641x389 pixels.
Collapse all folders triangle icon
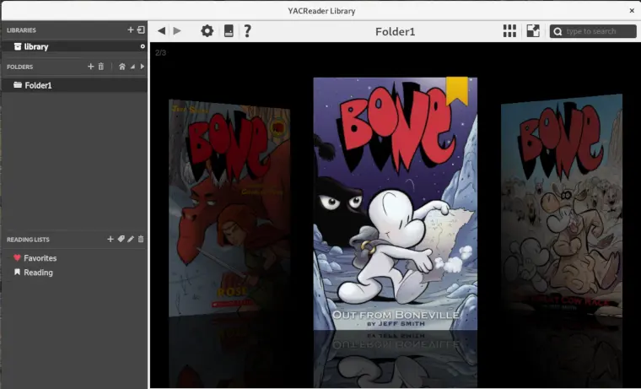pos(132,67)
